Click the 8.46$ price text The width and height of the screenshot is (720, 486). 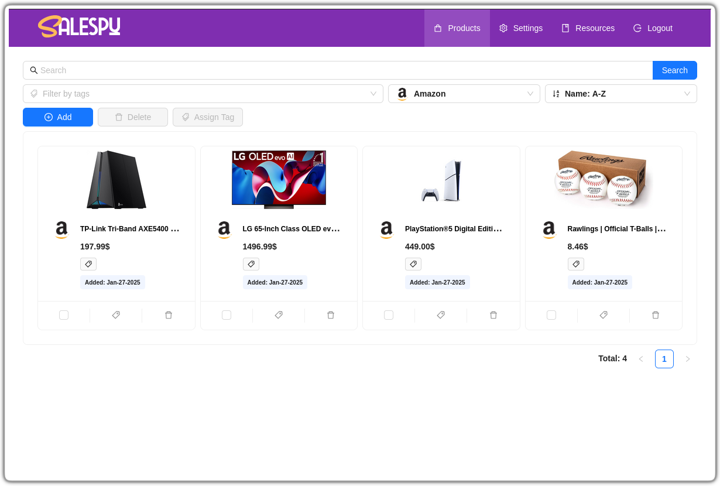coord(578,247)
